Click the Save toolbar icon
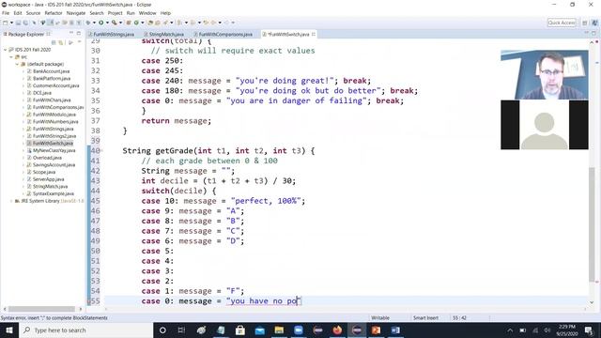 click(18, 23)
